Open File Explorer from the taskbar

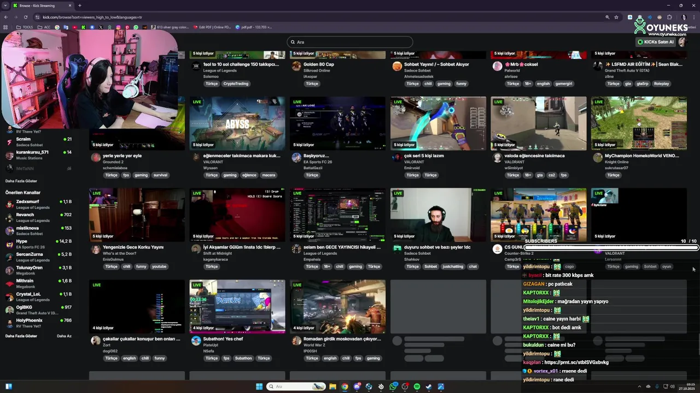click(x=332, y=386)
